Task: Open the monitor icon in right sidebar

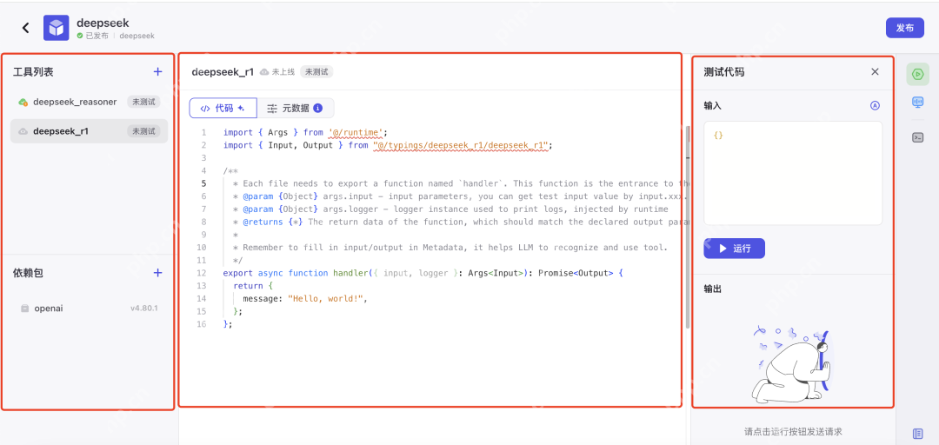Action: coord(917,103)
